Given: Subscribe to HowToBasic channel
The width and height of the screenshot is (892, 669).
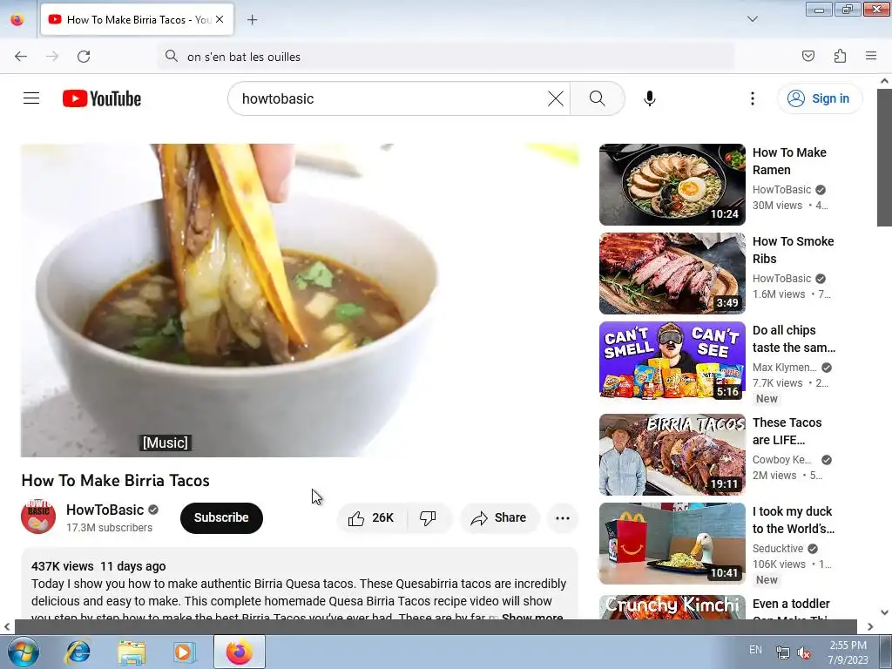Looking at the screenshot, I should 221,517.
